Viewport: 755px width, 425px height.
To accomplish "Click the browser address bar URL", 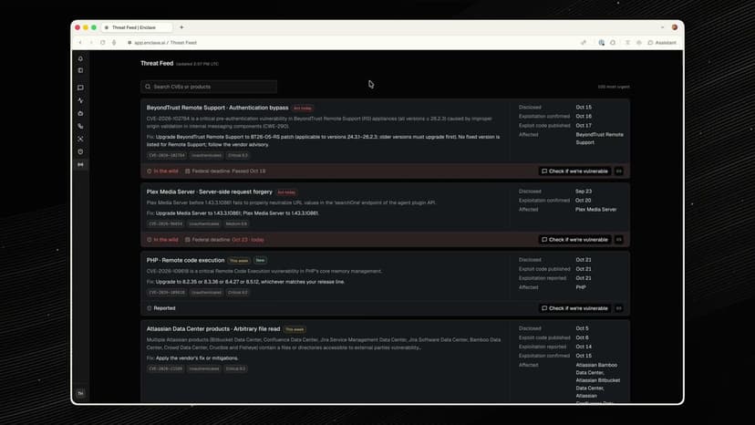I will pyautogui.click(x=165, y=42).
